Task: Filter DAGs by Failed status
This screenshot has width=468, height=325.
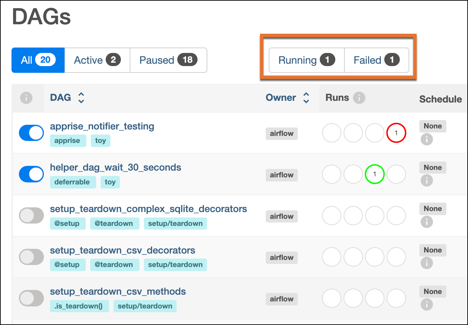Action: 376,60
